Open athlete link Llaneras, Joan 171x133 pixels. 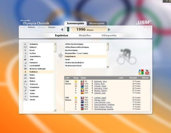[x=100, y=93]
